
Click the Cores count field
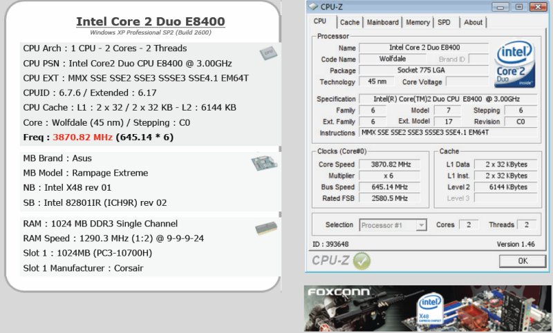pos(469,225)
